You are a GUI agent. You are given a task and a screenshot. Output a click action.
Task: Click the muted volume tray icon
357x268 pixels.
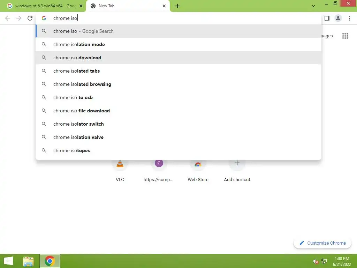(316, 261)
